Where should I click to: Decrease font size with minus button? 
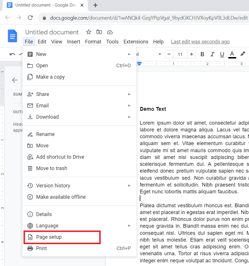(x=169, y=54)
